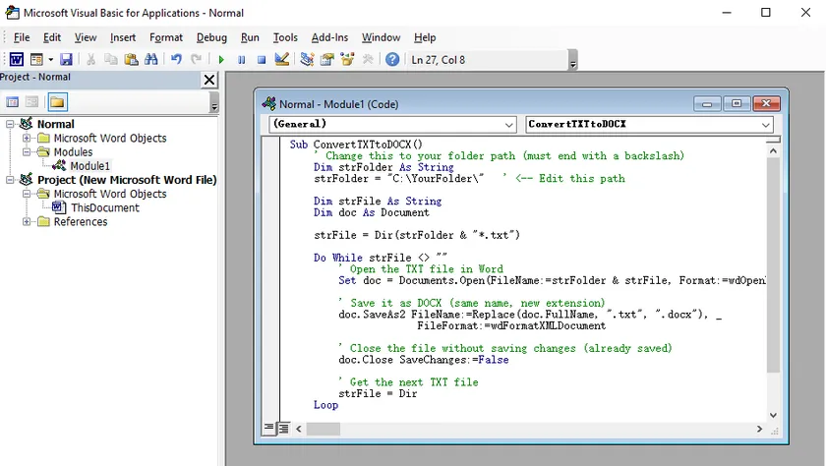Click the Paste clipboard icon
This screenshot has height=466, width=826.
(131, 60)
